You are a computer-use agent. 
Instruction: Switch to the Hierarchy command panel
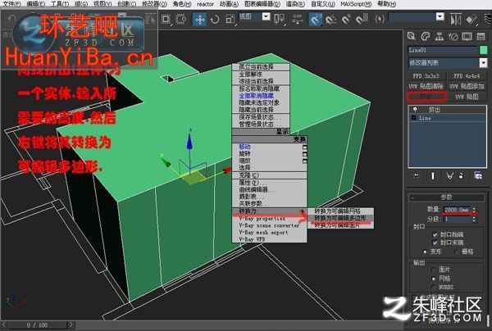[440, 37]
